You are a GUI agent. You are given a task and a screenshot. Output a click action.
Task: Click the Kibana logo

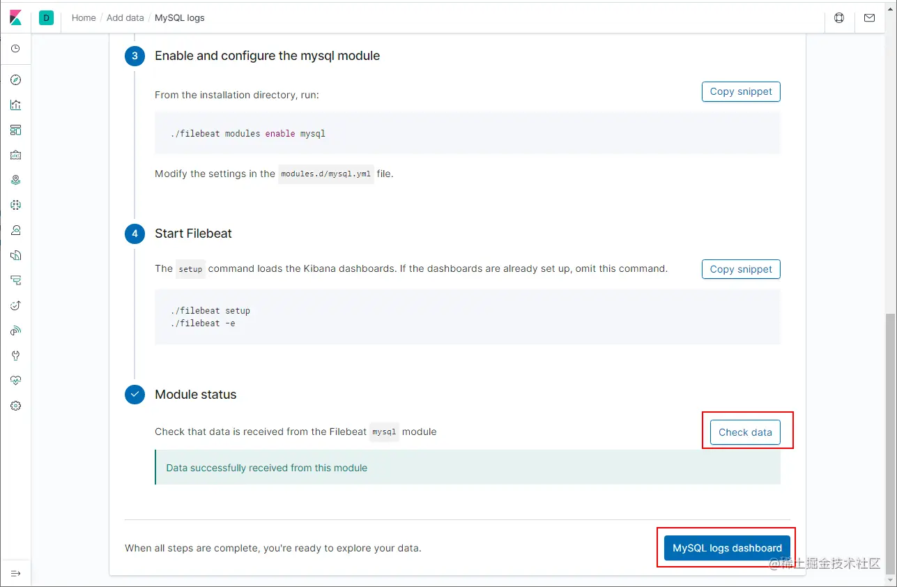15,18
